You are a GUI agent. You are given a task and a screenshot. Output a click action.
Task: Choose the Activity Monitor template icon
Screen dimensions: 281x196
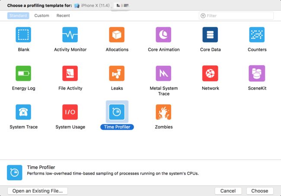70,35
